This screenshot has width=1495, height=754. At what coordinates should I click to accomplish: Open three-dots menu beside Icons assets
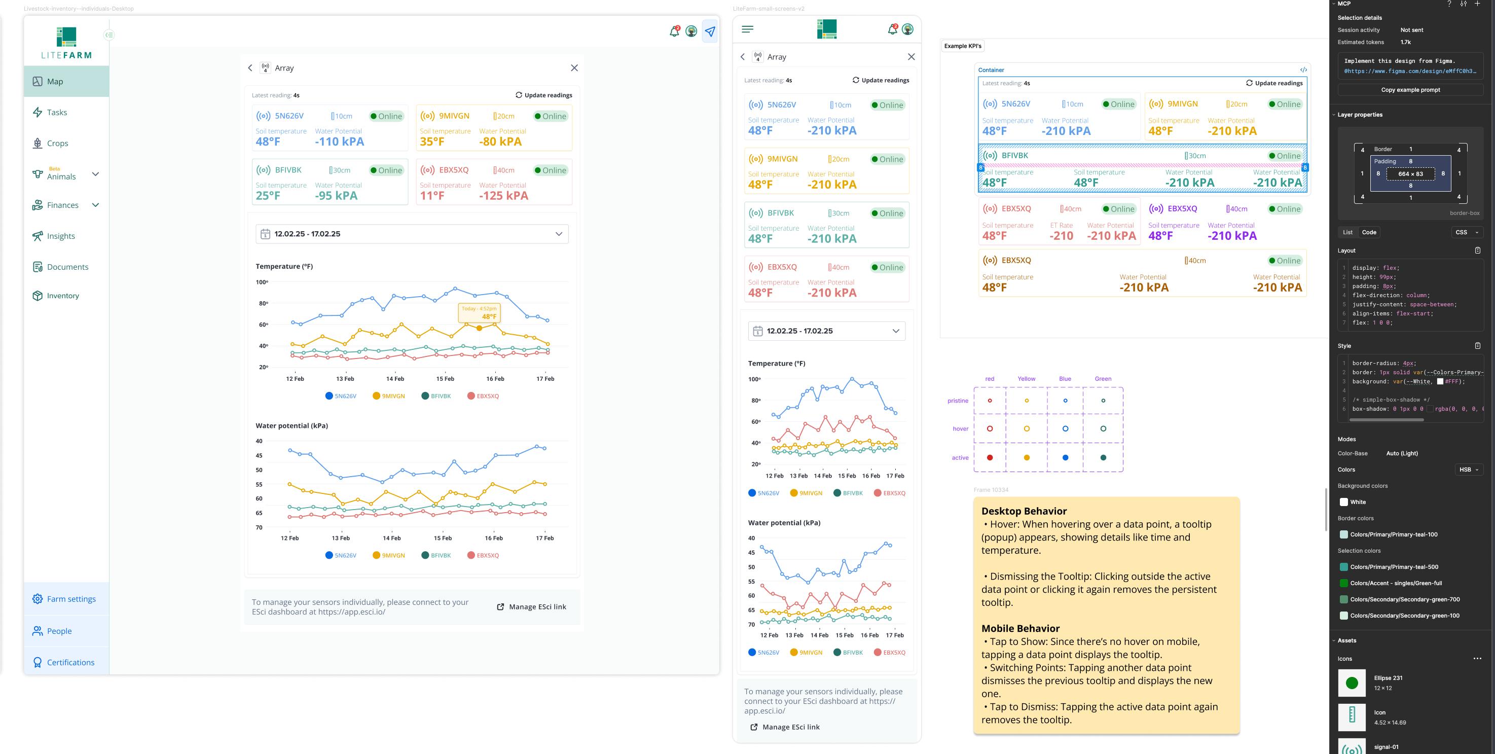(x=1477, y=659)
